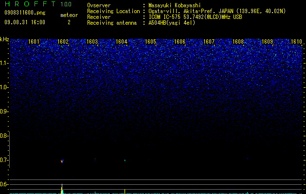
Task: Click the yellow level spike below 1604
Action: tap(125, 191)
